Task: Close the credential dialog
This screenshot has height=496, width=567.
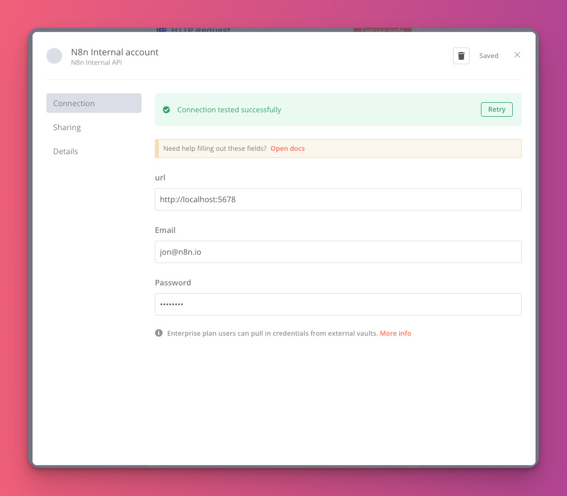Action: [x=517, y=55]
